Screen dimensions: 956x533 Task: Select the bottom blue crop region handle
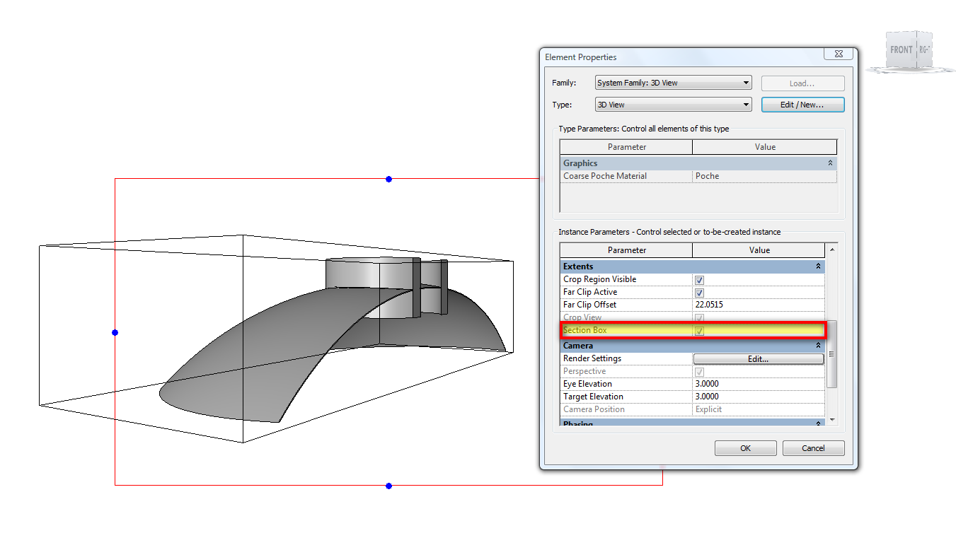tap(388, 486)
